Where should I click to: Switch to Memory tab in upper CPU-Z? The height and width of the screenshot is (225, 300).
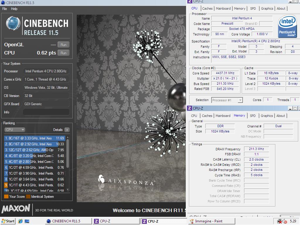[240, 8]
